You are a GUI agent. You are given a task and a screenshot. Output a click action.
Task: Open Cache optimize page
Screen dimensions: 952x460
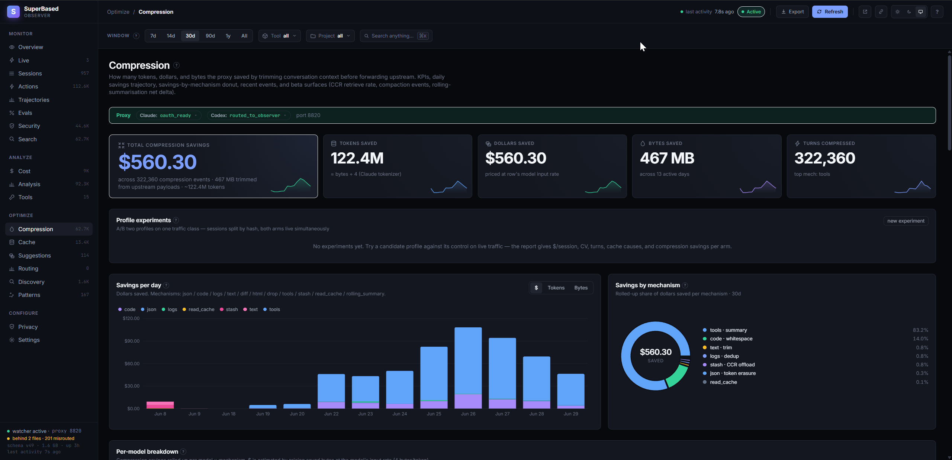click(x=49, y=242)
